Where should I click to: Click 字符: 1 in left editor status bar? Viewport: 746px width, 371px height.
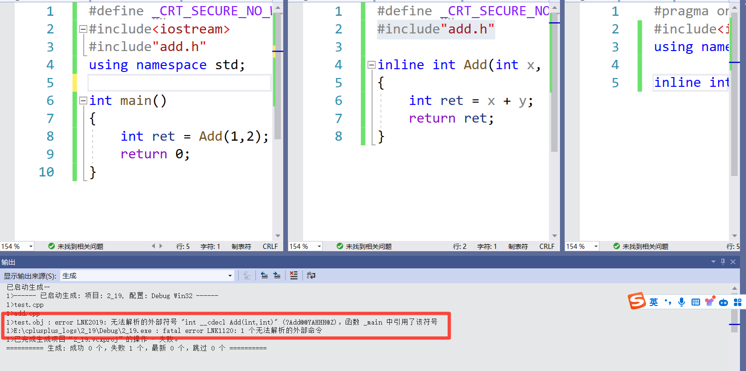(210, 247)
